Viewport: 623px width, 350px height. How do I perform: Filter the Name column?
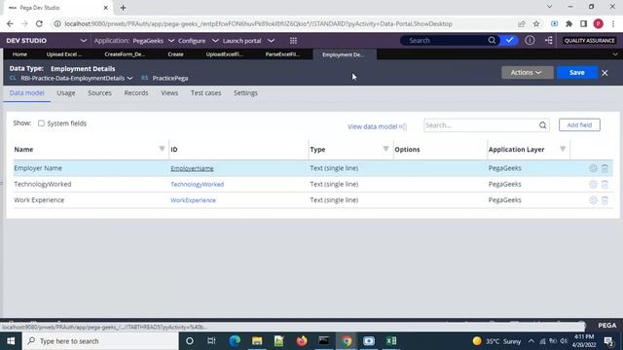[162, 149]
